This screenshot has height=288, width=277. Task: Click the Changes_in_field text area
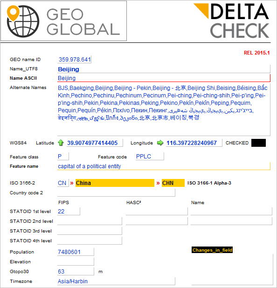pos(232,269)
